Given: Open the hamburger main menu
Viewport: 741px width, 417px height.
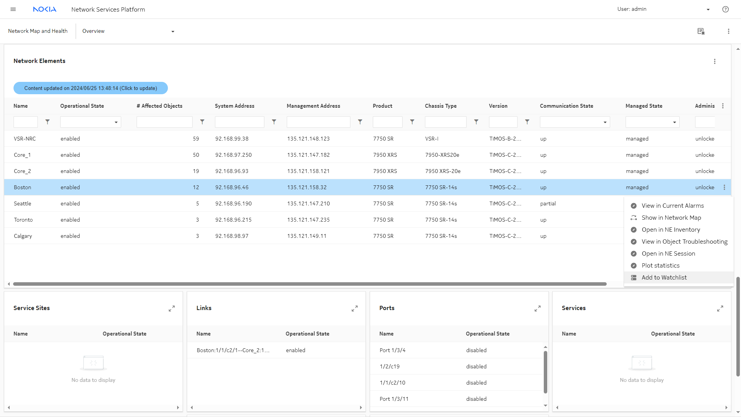Looking at the screenshot, I should (x=13, y=9).
